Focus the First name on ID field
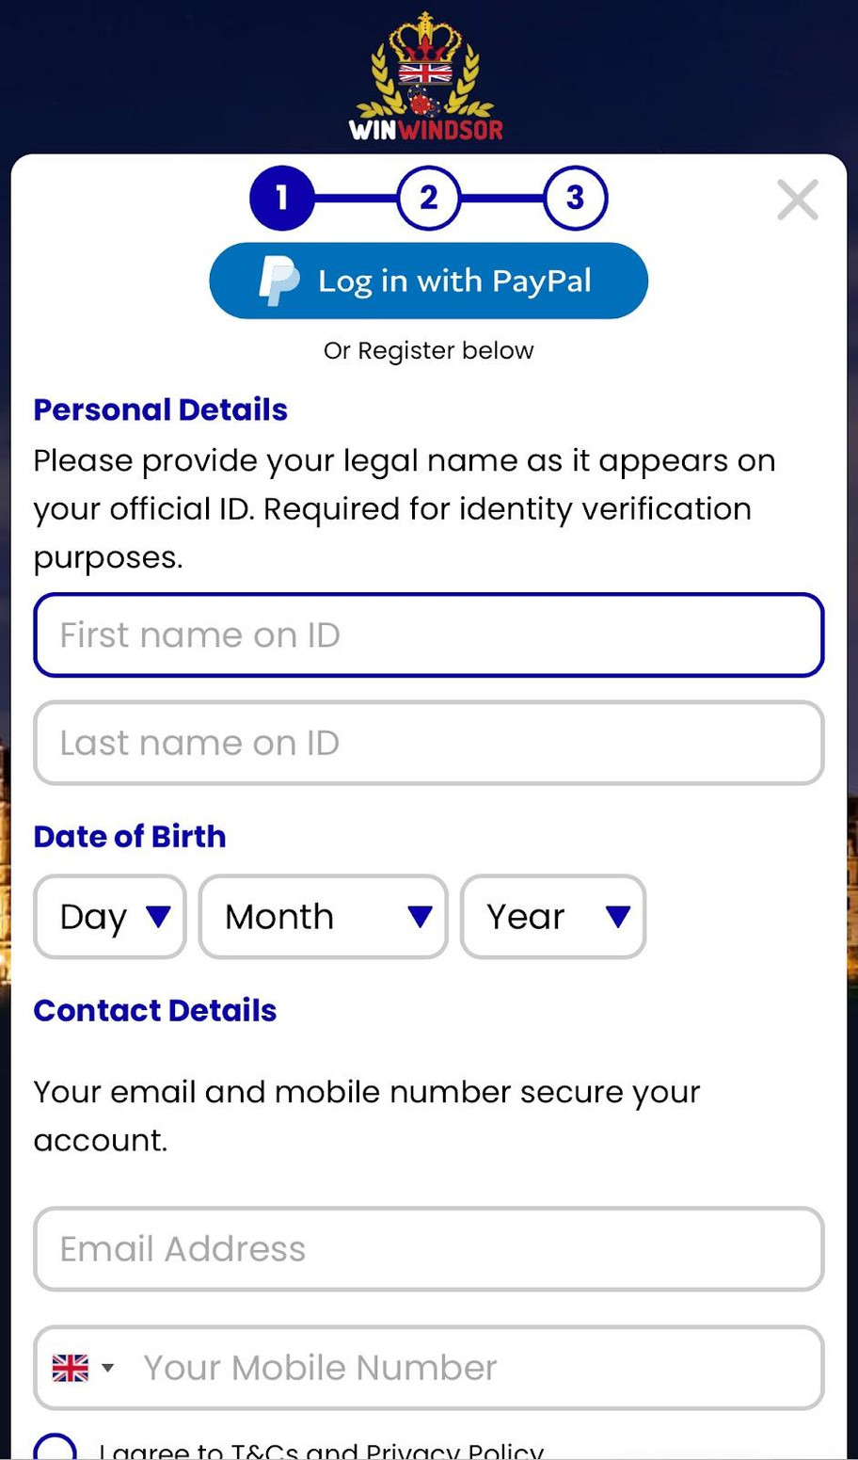The height and width of the screenshot is (1460, 858). [x=428, y=635]
